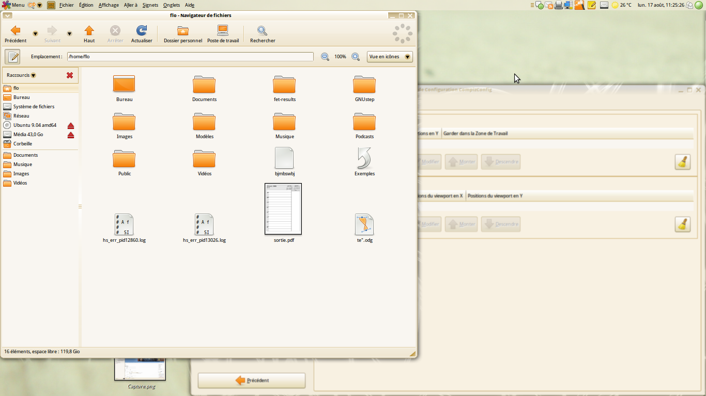Eject the Ubuntu 9.04 amd64 disc
Viewport: 706px width, 396px height.
click(71, 125)
